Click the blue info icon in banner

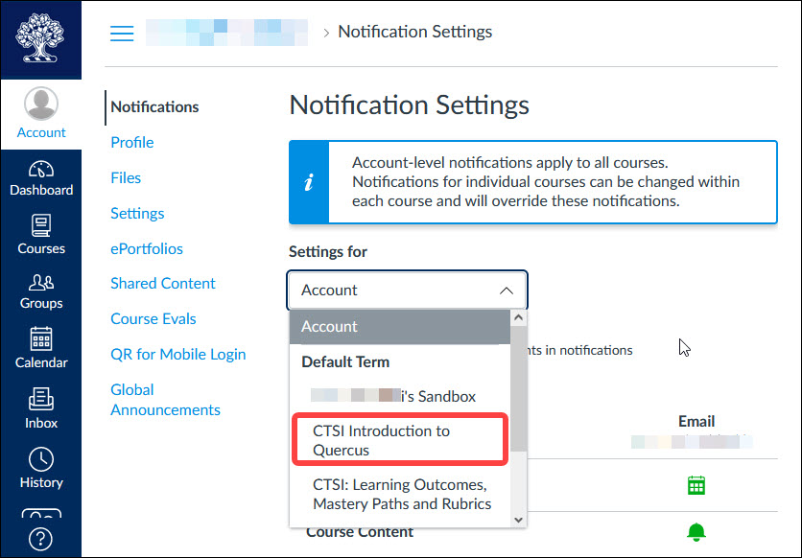click(308, 182)
